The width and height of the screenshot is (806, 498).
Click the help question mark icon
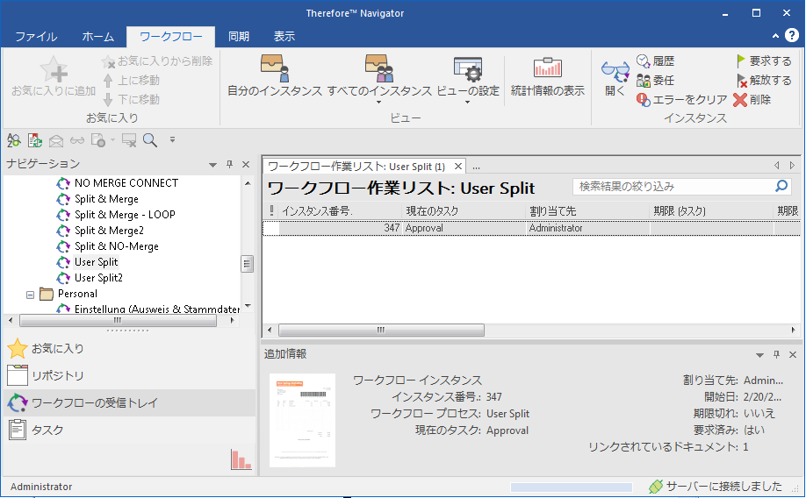pos(792,35)
